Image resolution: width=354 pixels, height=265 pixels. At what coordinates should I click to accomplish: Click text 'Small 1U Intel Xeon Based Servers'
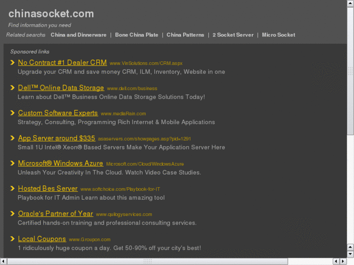click(x=72, y=147)
